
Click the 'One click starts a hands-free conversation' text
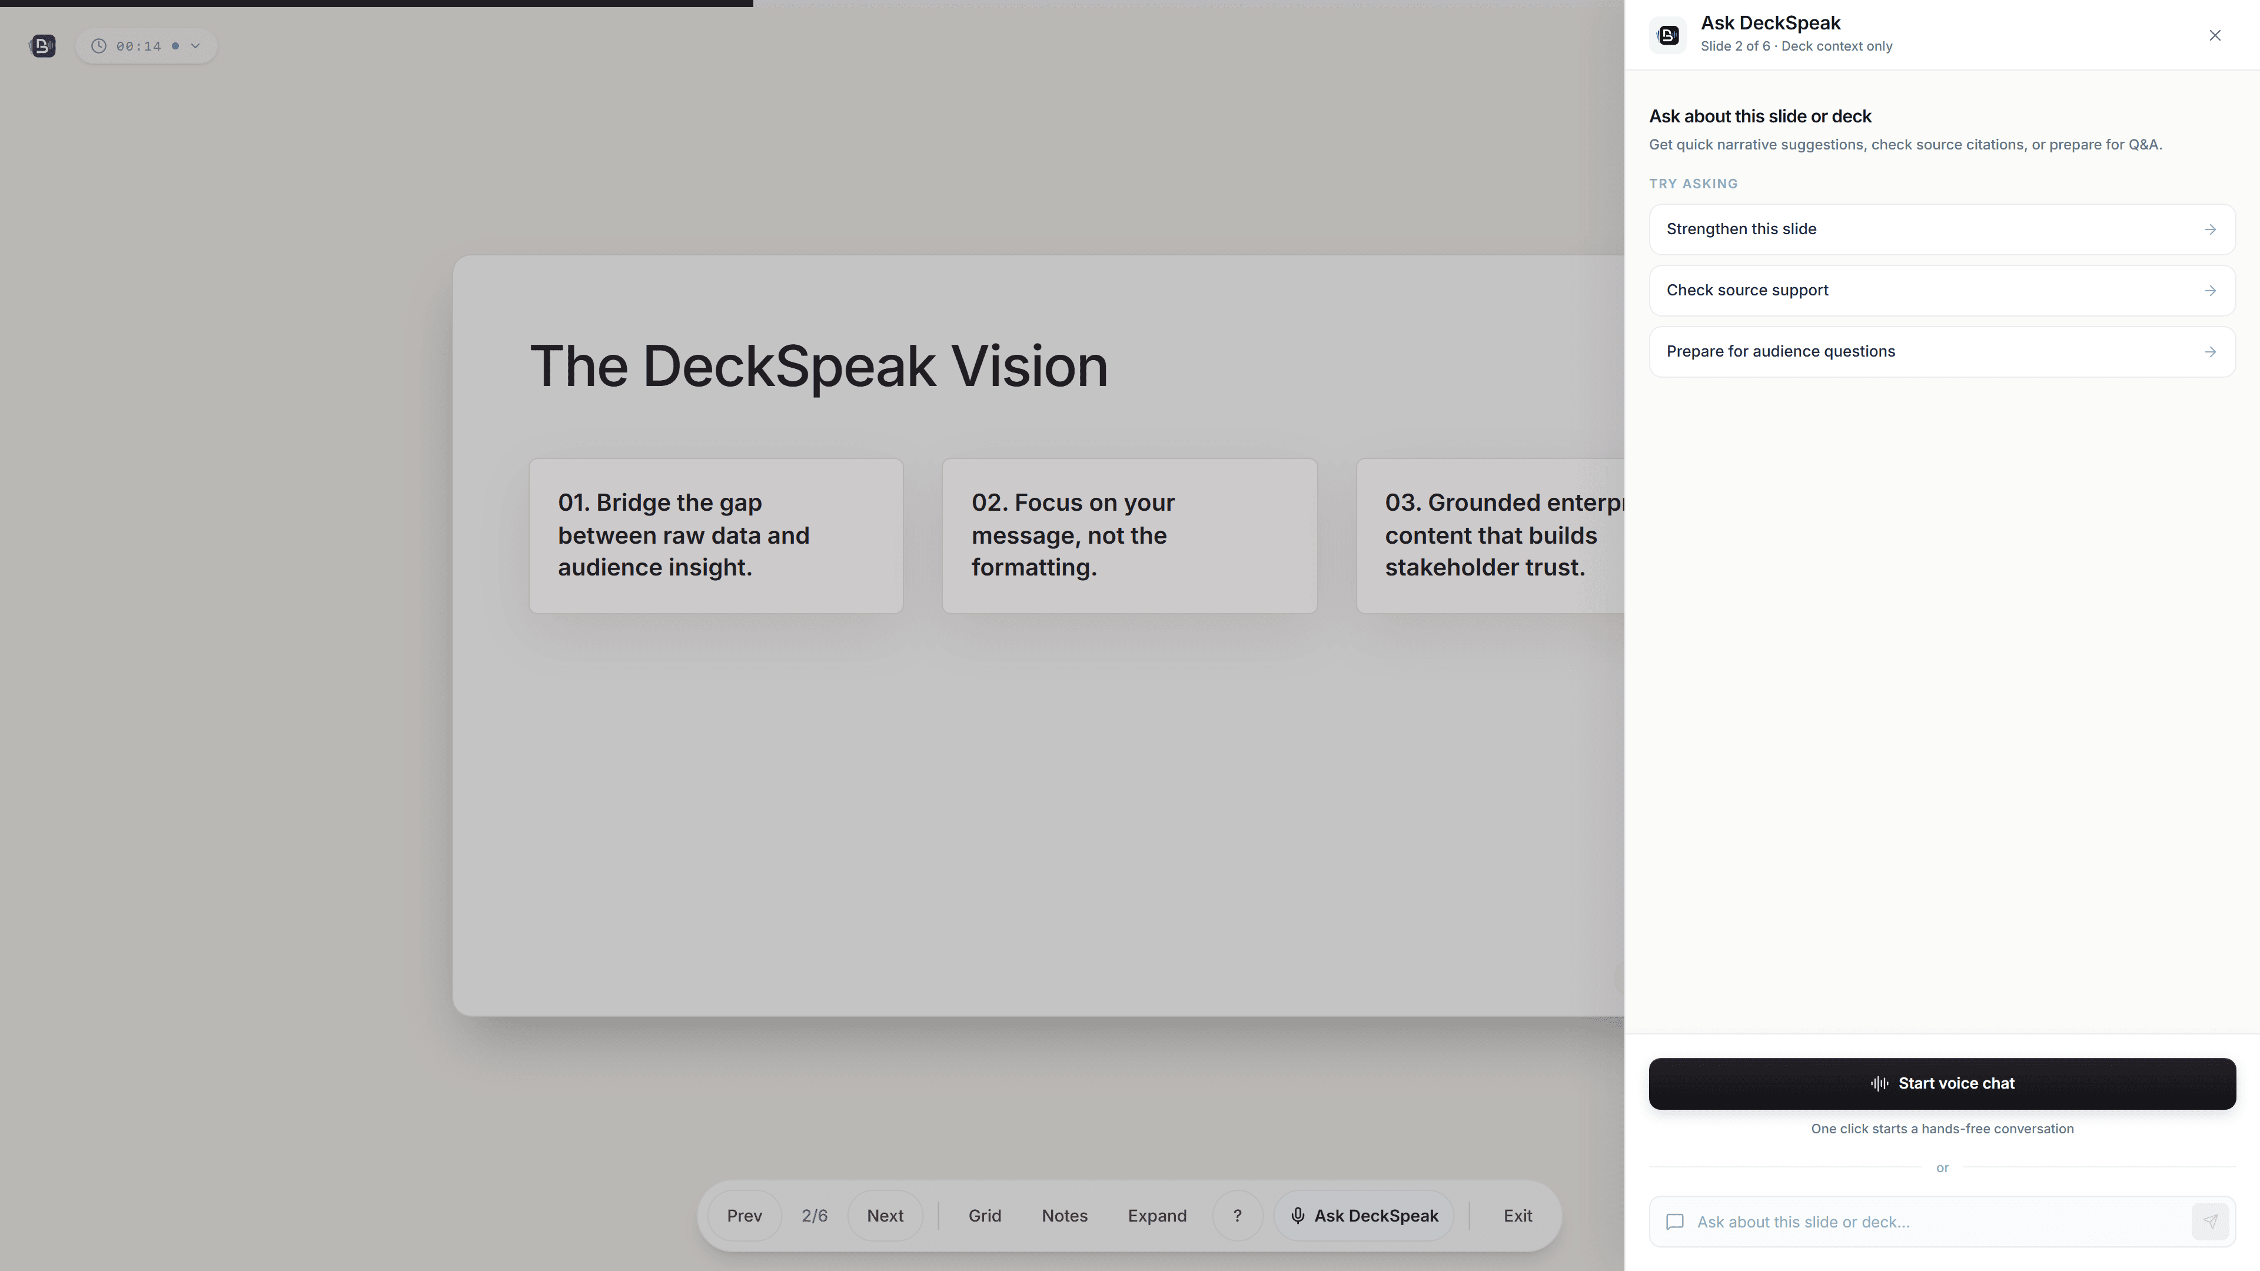[x=1942, y=1129]
